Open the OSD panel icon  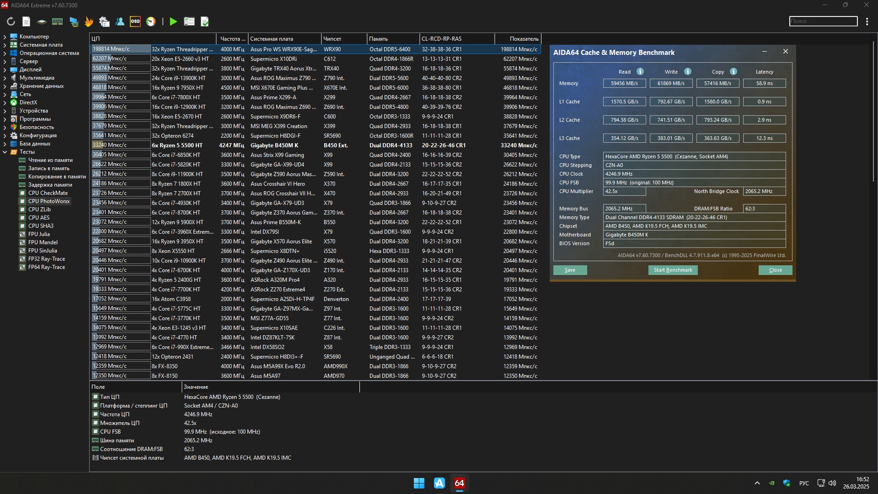(135, 21)
